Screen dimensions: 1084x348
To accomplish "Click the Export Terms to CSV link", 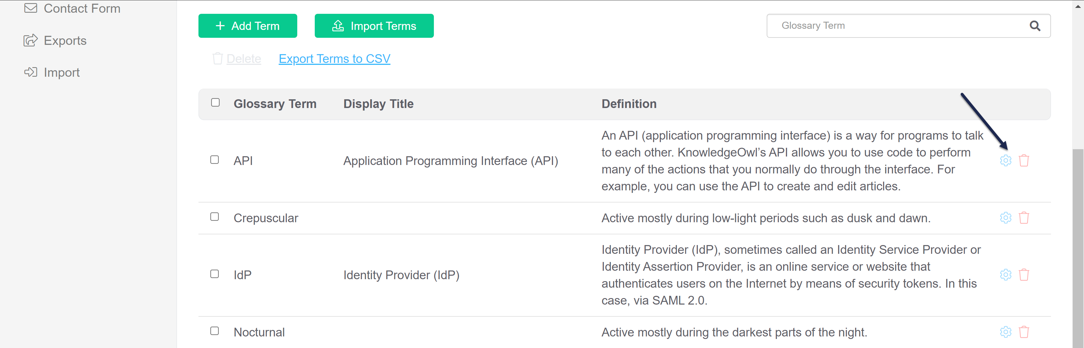I will (334, 59).
